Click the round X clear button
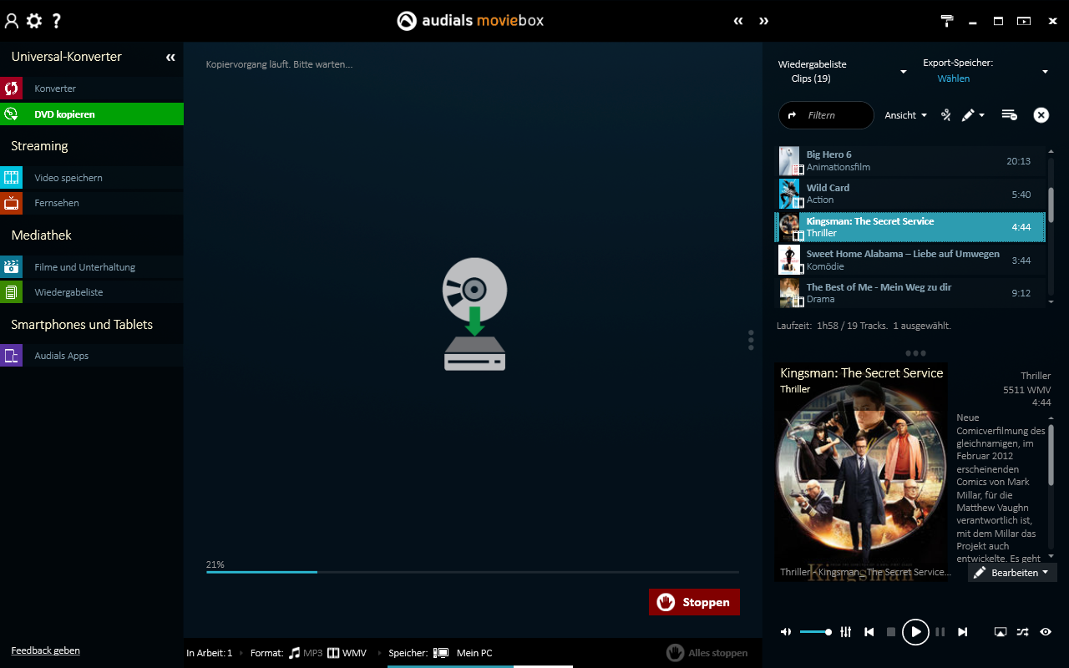This screenshot has height=668, width=1069. tap(1041, 115)
